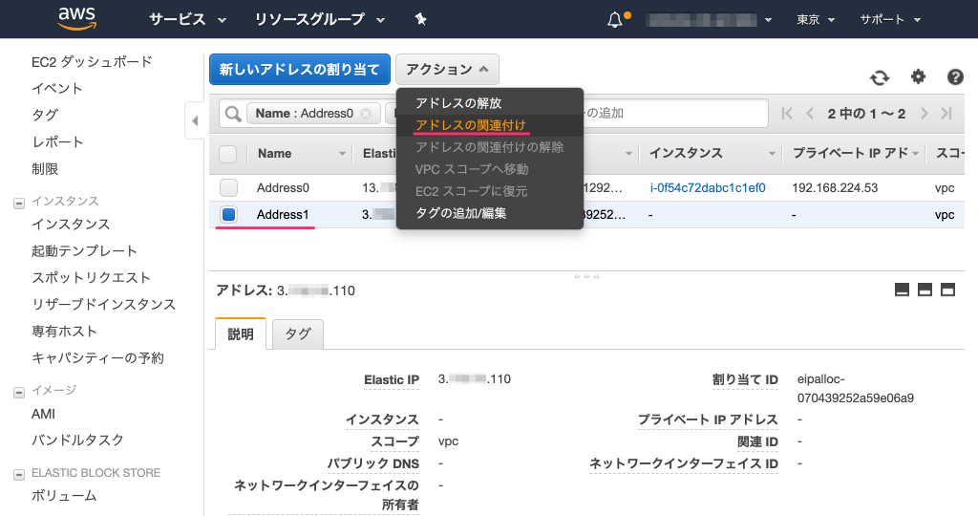
Task: Open キャパシティーの予約 in sidebar
Action: pos(97,358)
